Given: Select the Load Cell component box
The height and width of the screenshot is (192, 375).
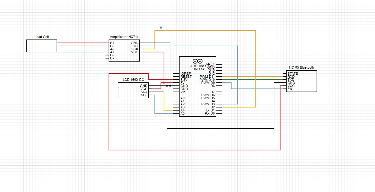Looking at the screenshot, I should coord(42,46).
